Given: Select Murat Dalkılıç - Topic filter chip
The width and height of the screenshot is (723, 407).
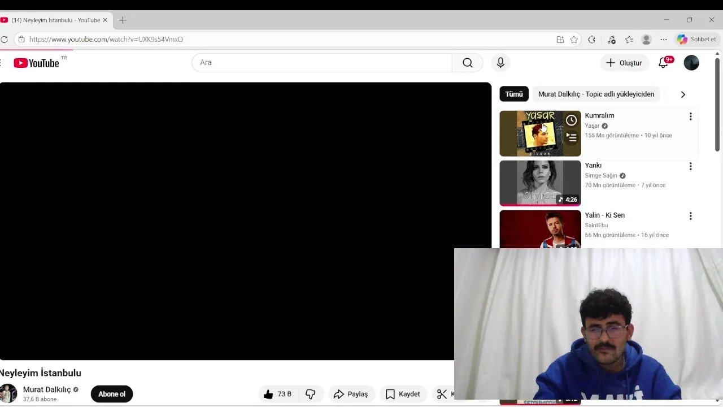Looking at the screenshot, I should point(596,94).
